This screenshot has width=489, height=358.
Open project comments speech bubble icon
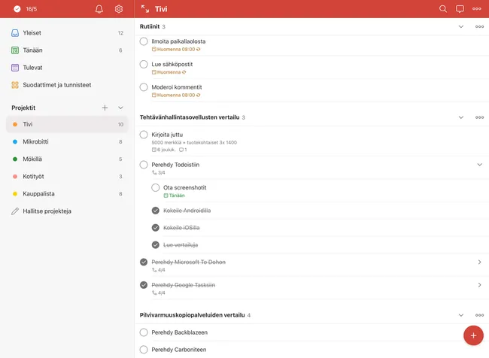460,9
